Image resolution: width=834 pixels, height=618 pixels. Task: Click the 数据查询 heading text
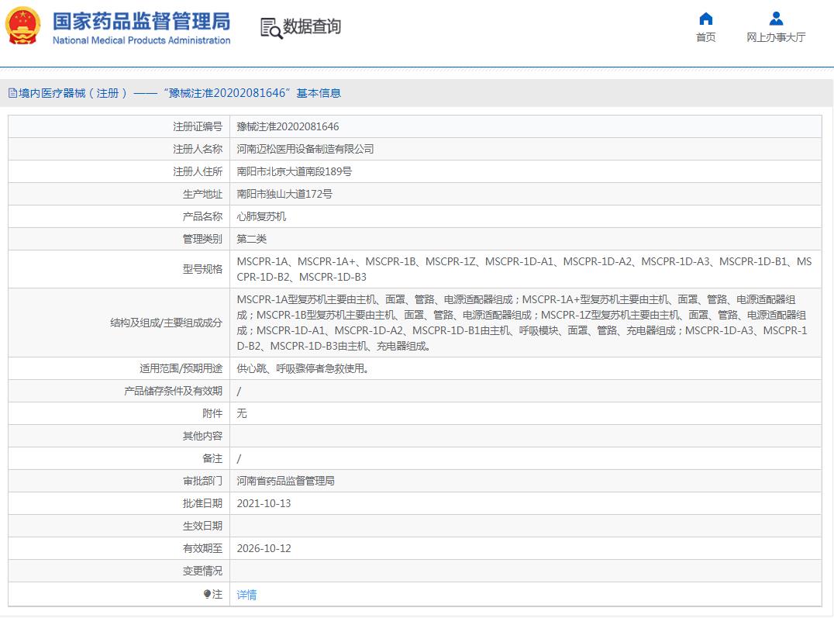[x=312, y=26]
